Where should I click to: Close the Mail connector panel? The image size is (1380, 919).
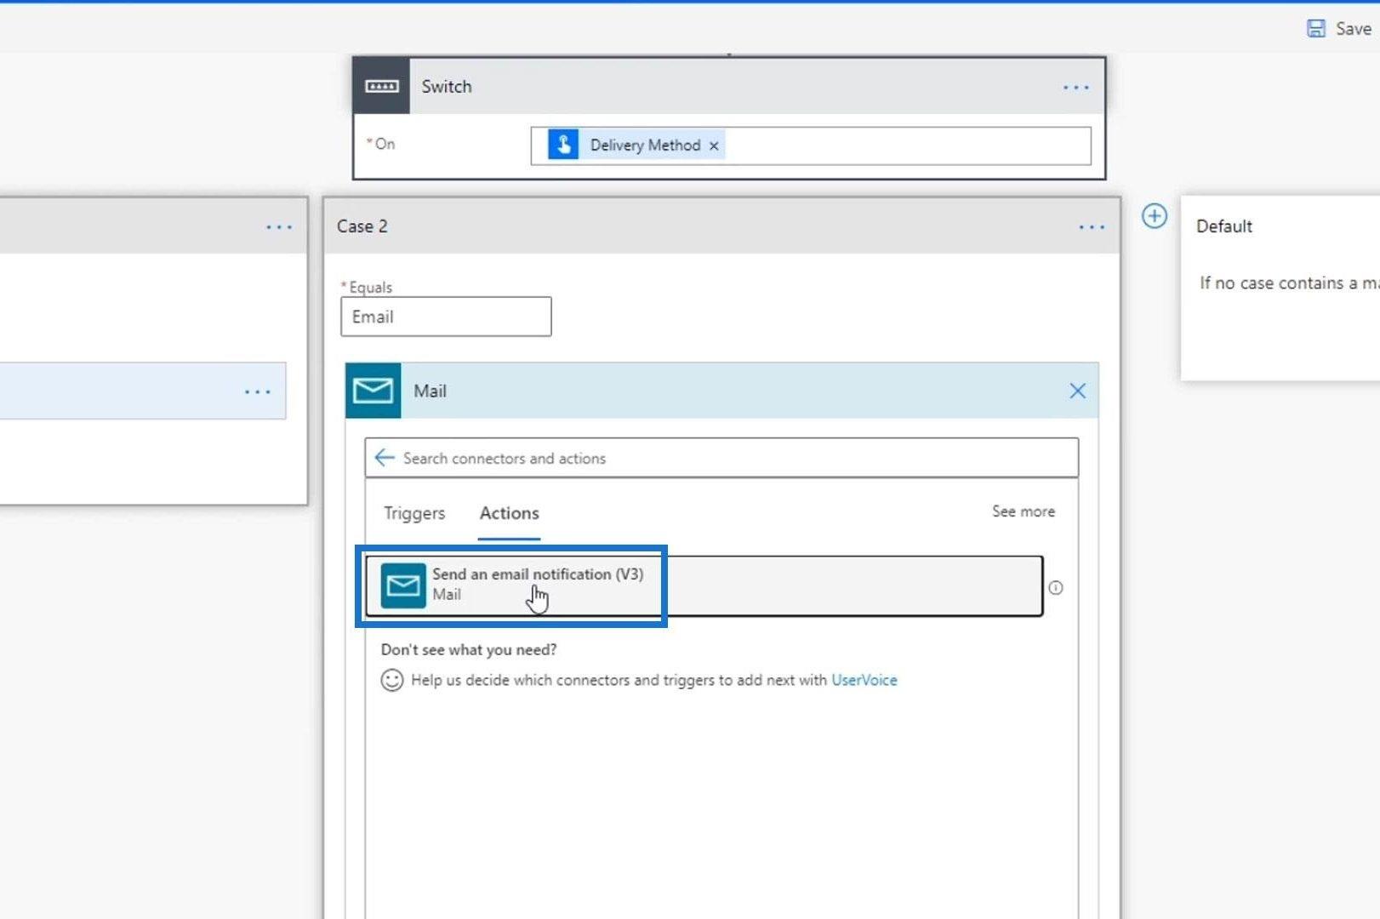[x=1077, y=391]
